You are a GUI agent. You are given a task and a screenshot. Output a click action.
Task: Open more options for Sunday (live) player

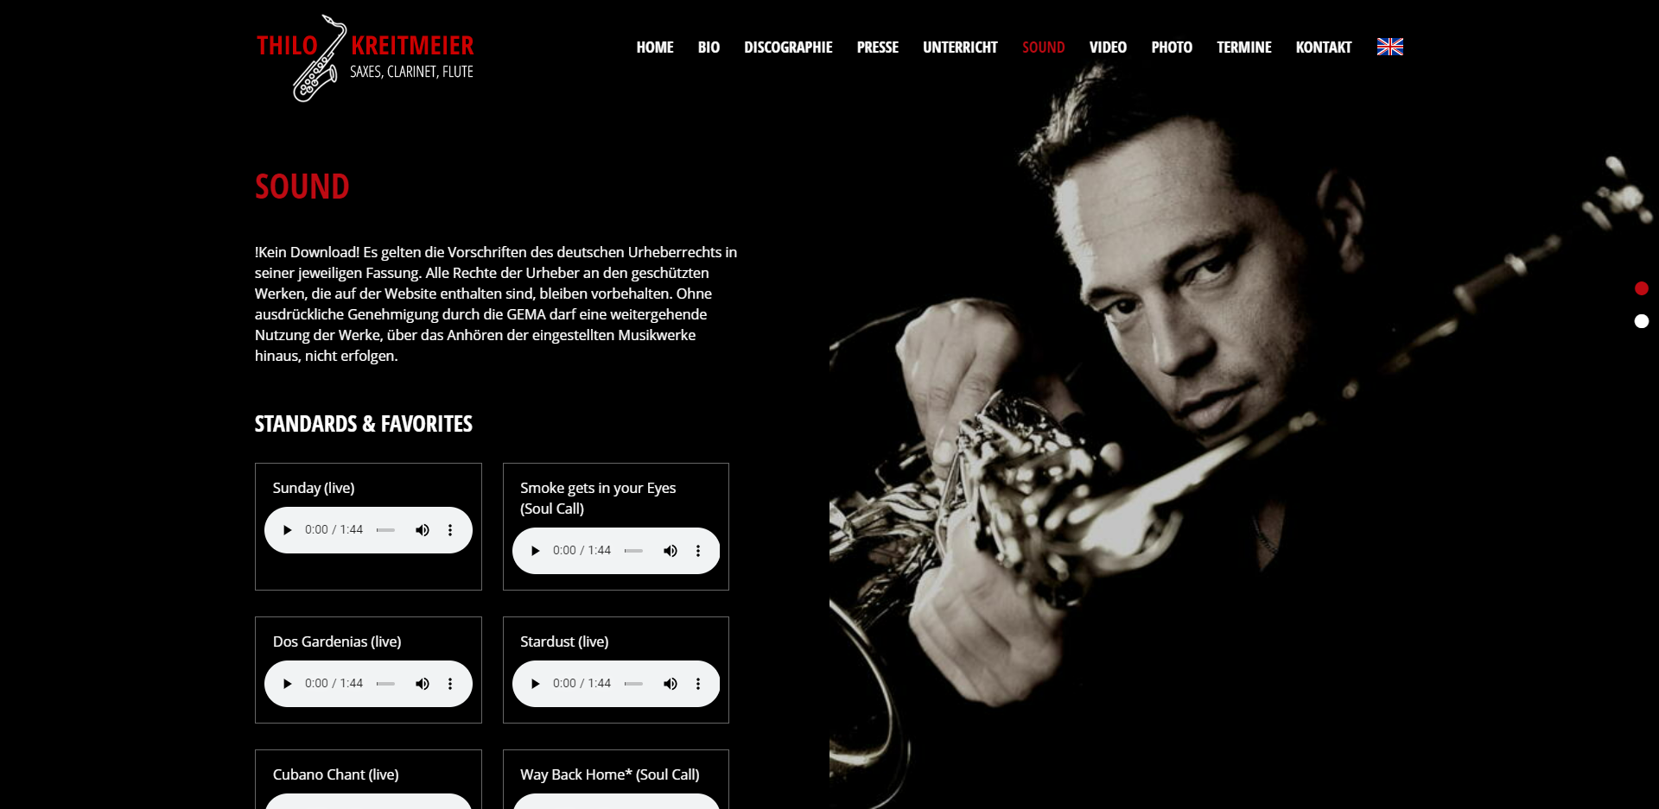[x=450, y=530]
